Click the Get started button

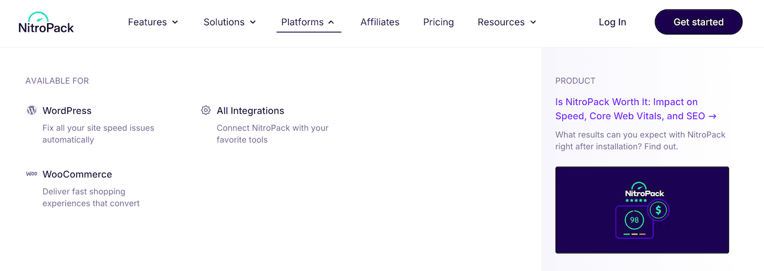point(699,22)
